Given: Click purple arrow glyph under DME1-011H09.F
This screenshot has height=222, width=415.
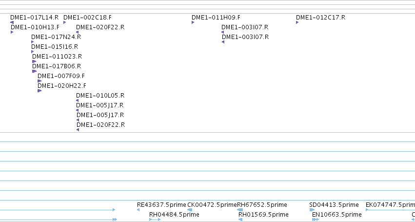Looking at the screenshot, I should [x=193, y=22].
